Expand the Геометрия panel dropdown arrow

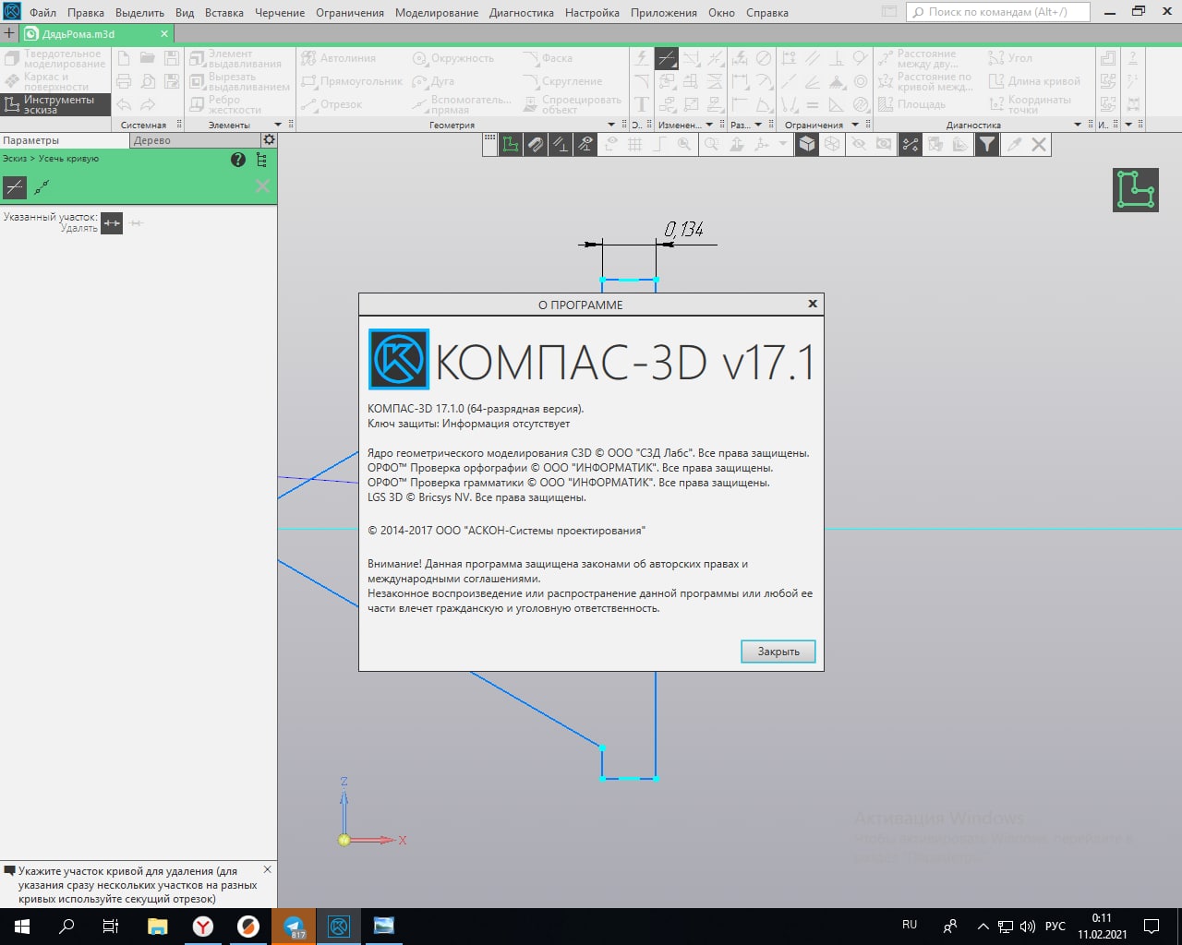pos(611,125)
